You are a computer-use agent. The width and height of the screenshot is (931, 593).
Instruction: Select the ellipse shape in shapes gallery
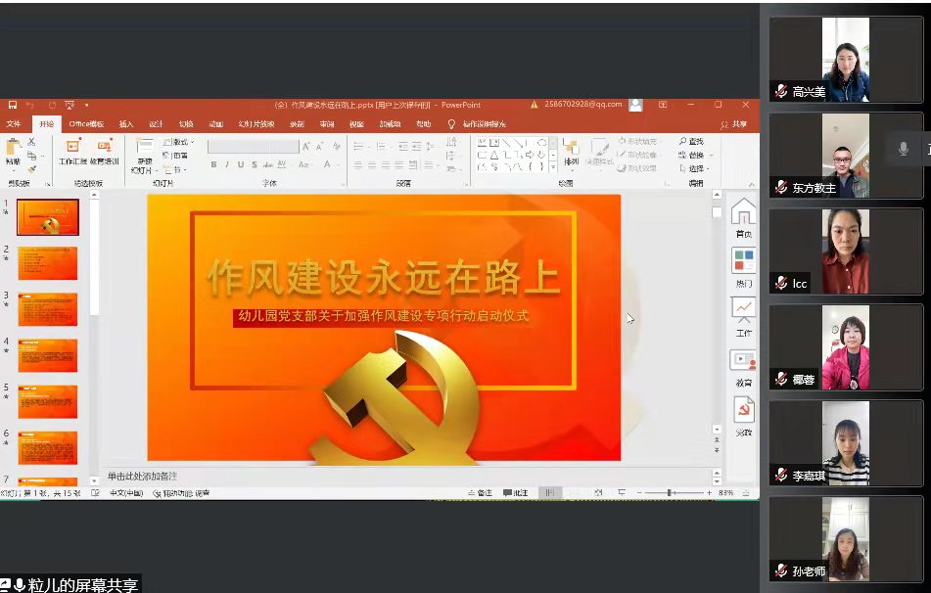tap(541, 143)
